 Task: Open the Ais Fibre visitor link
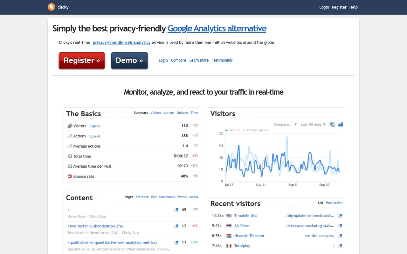(242, 226)
